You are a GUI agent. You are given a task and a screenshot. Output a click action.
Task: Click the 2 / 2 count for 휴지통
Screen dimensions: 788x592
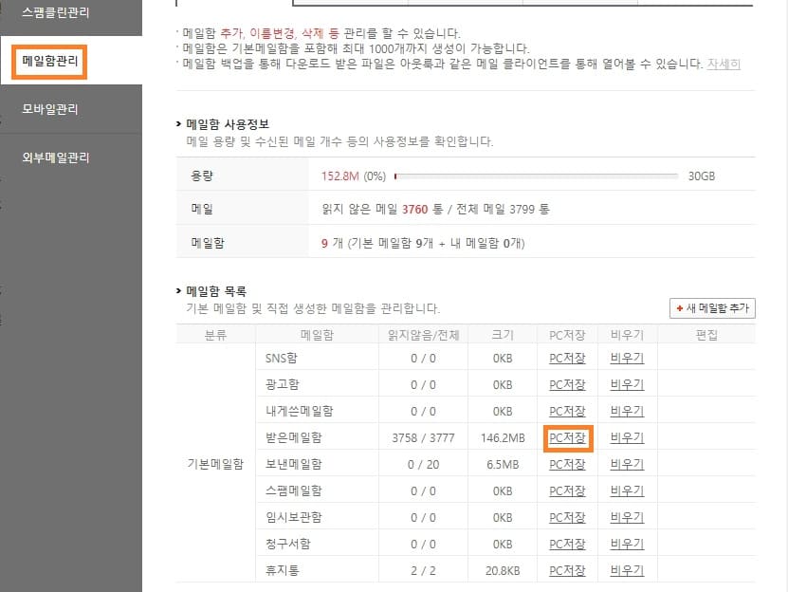423,571
